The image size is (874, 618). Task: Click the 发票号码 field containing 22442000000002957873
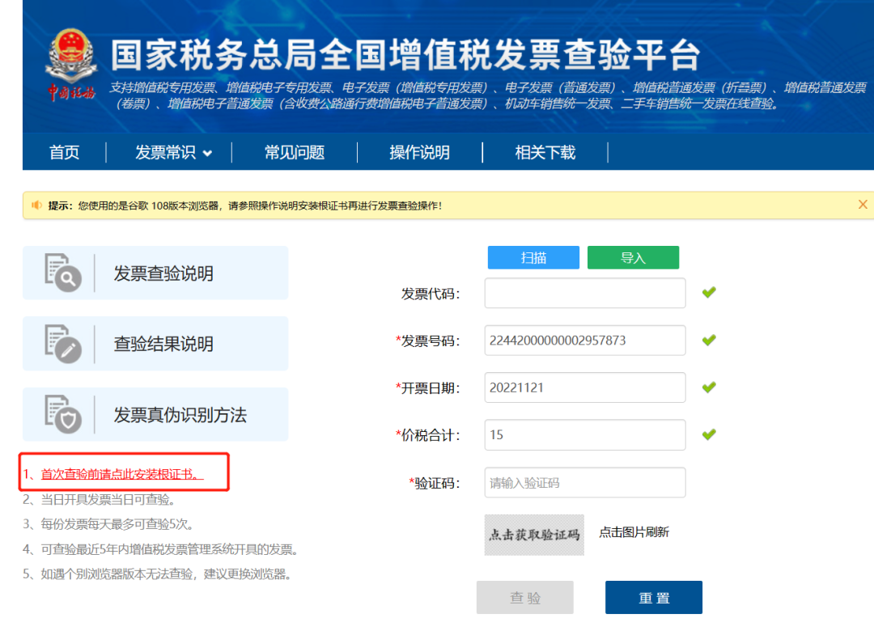(585, 341)
